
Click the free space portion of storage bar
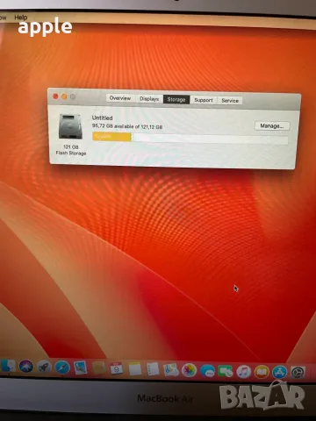coord(210,139)
